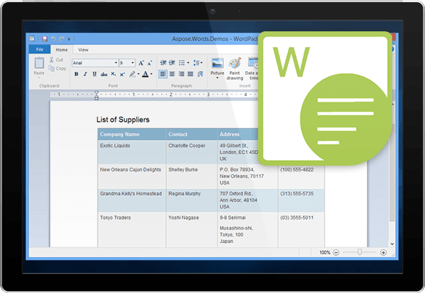Image resolution: width=425 pixels, height=293 pixels.
Task: Click the font color A icon
Action: (145, 74)
